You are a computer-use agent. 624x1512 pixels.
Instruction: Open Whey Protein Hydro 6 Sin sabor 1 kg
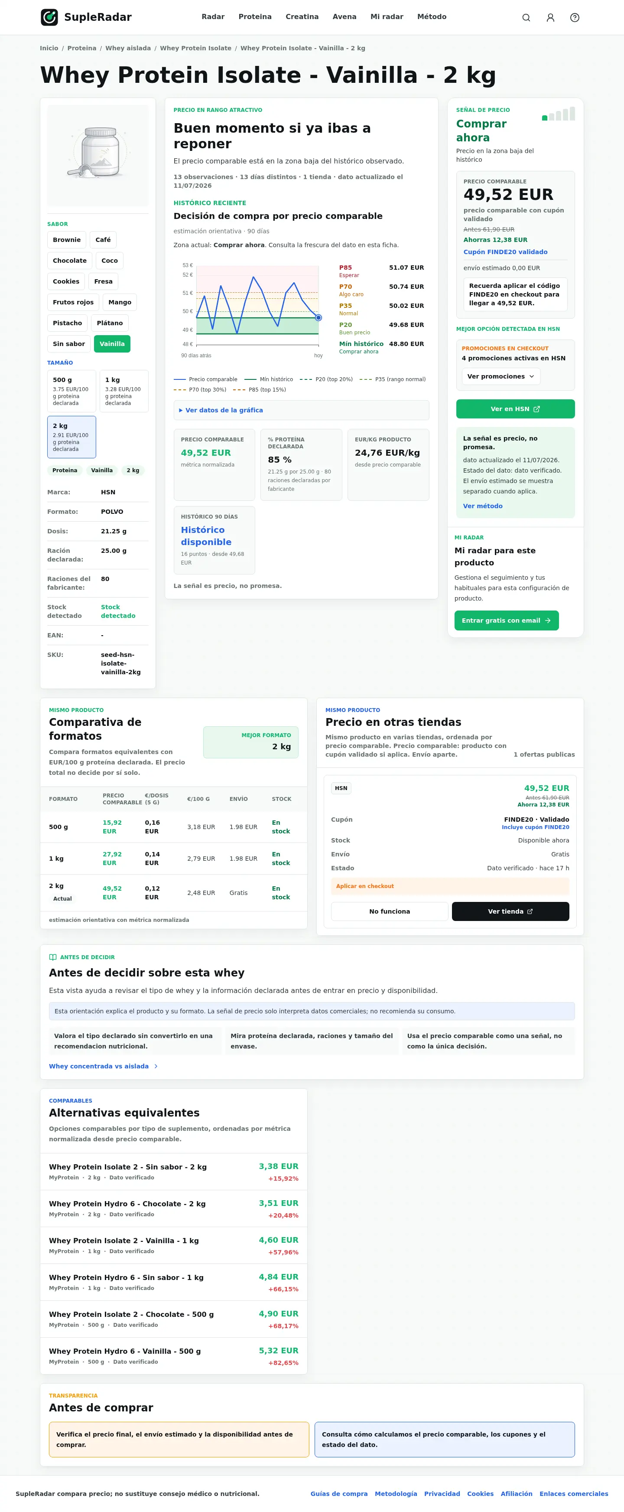(x=174, y=1283)
